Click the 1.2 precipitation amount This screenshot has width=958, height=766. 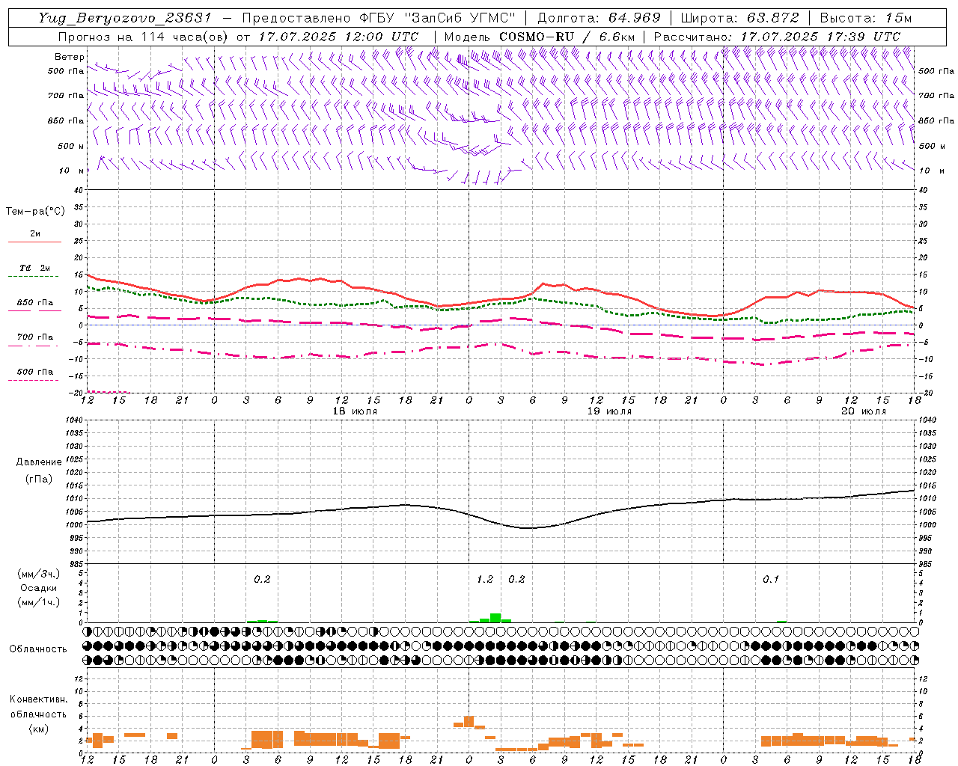(485, 580)
